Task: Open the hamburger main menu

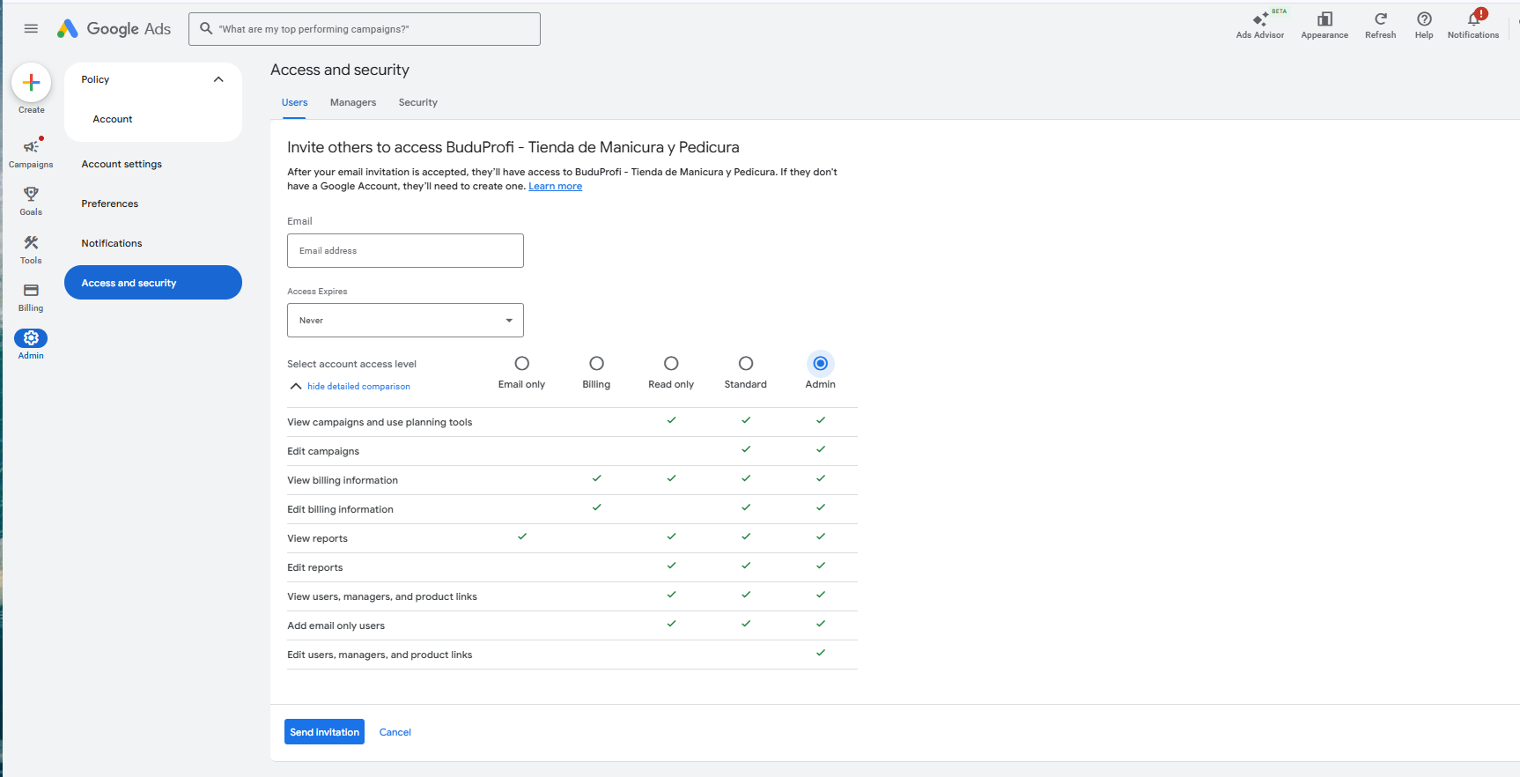Action: [31, 28]
